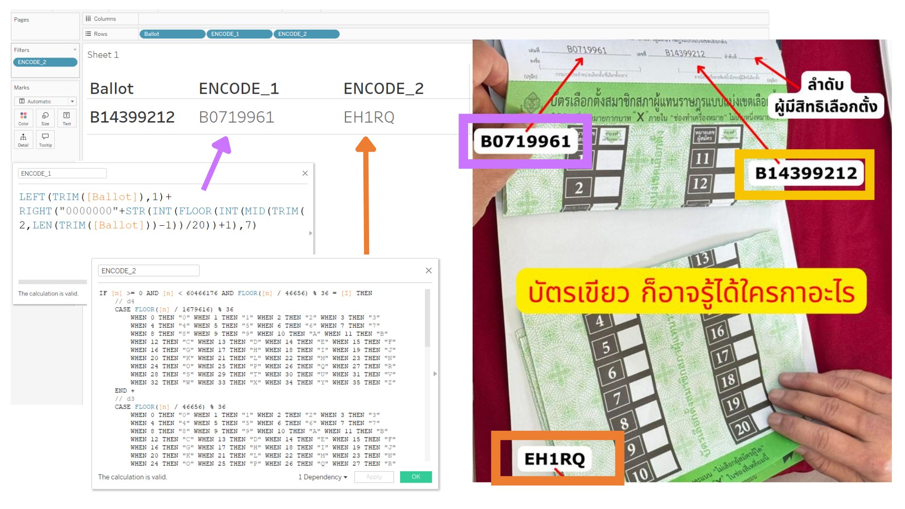Edit the ENCODE_2 calculation name field
This screenshot has width=905, height=509.
click(x=148, y=271)
